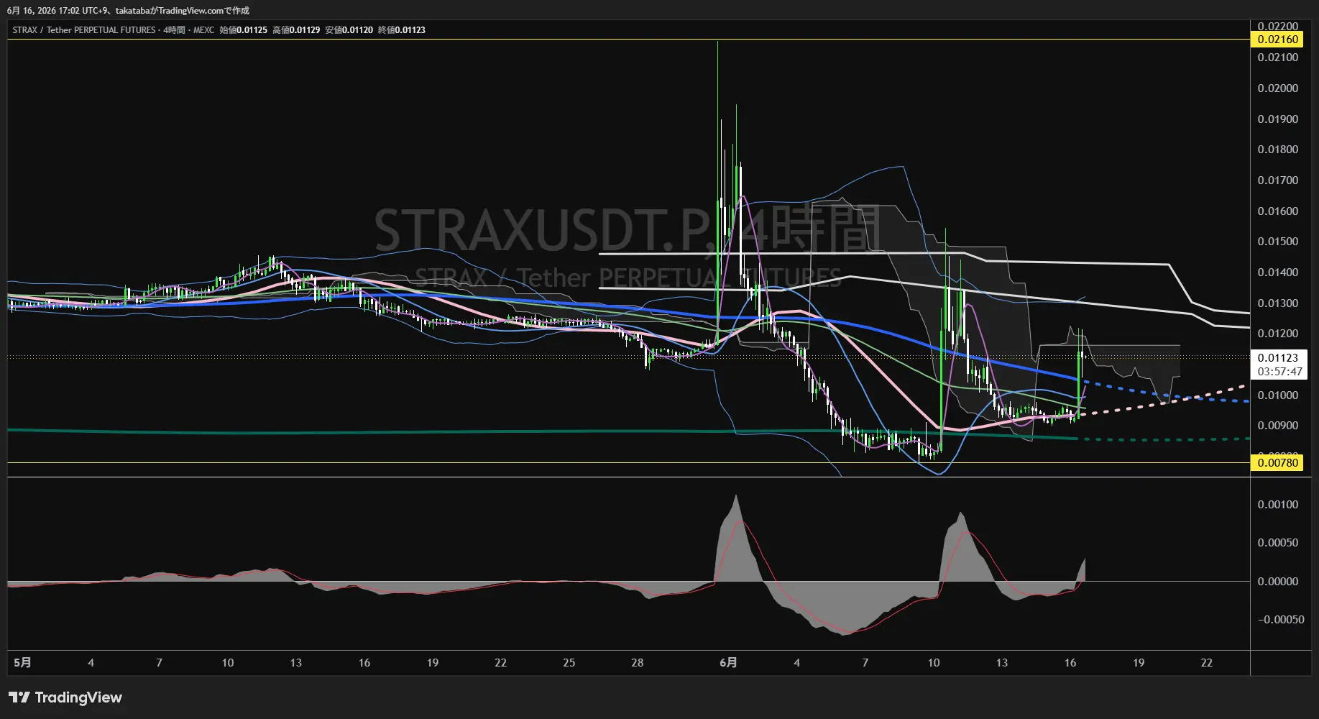Click the 25 date label on the time axis

click(569, 663)
